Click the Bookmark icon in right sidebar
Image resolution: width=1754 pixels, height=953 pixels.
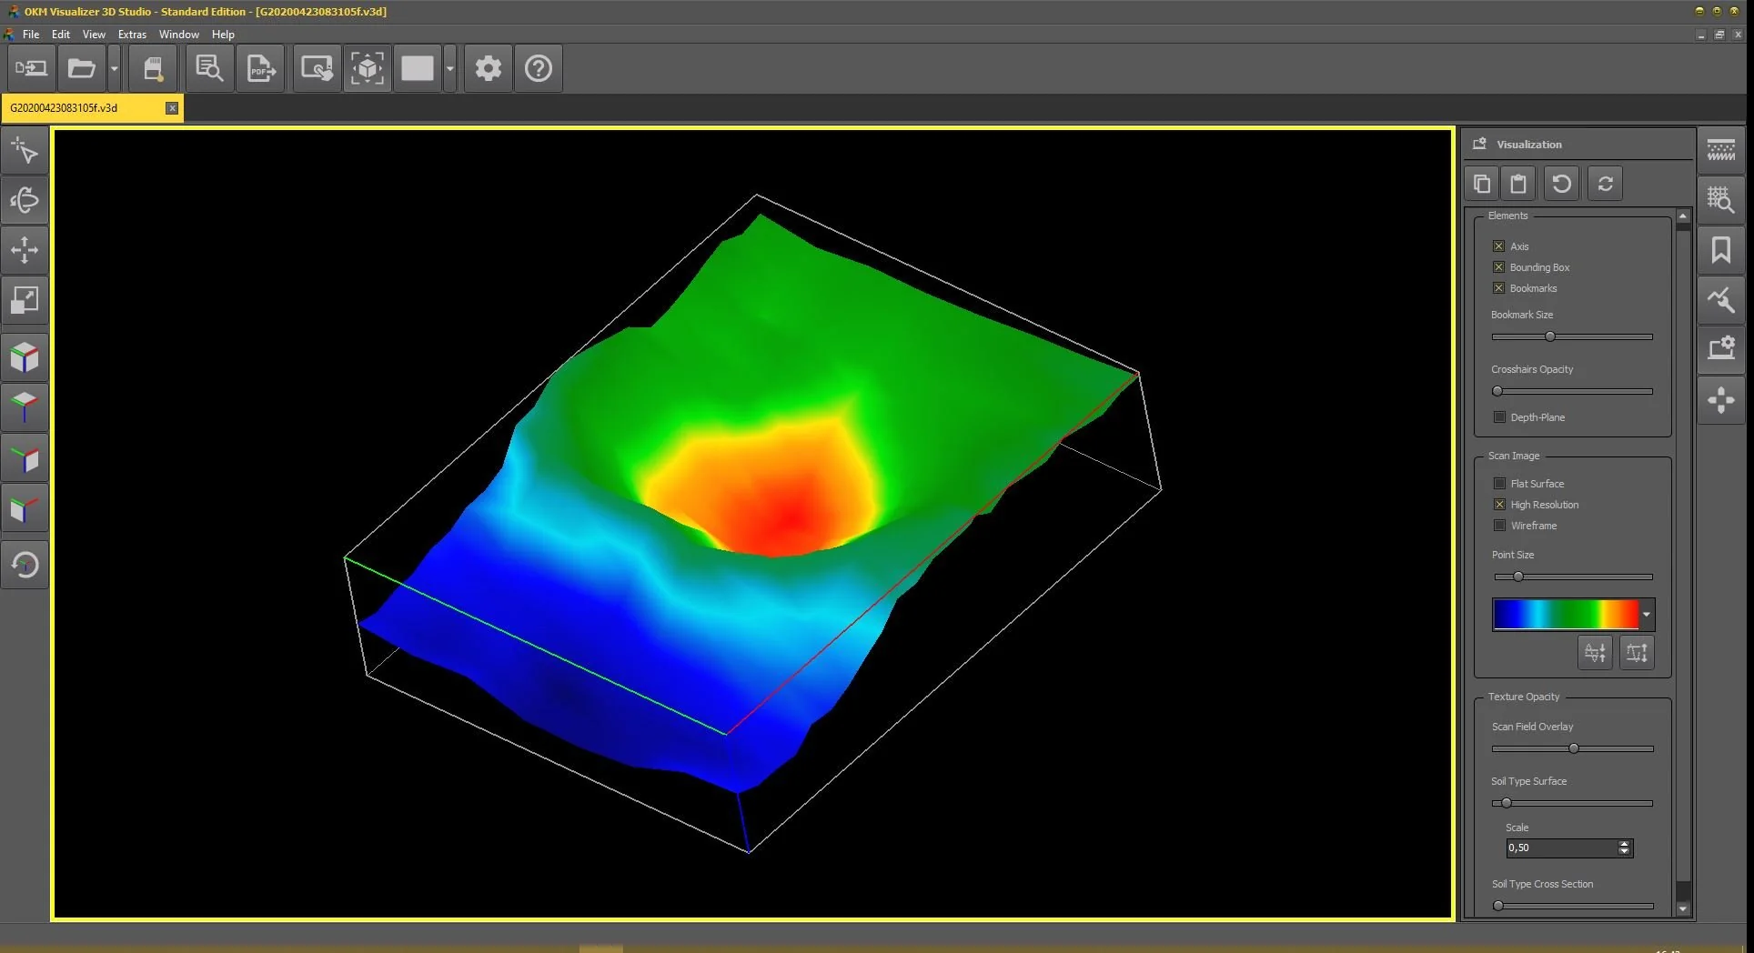pyautogui.click(x=1720, y=250)
